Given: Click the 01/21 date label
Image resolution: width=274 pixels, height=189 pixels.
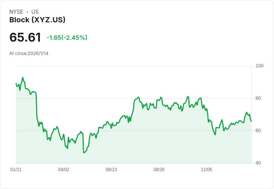Looking at the screenshot, I should [x=16, y=170].
